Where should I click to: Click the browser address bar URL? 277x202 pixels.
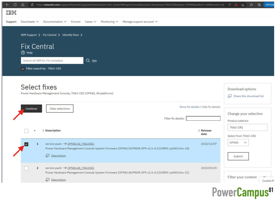click(x=130, y=5)
